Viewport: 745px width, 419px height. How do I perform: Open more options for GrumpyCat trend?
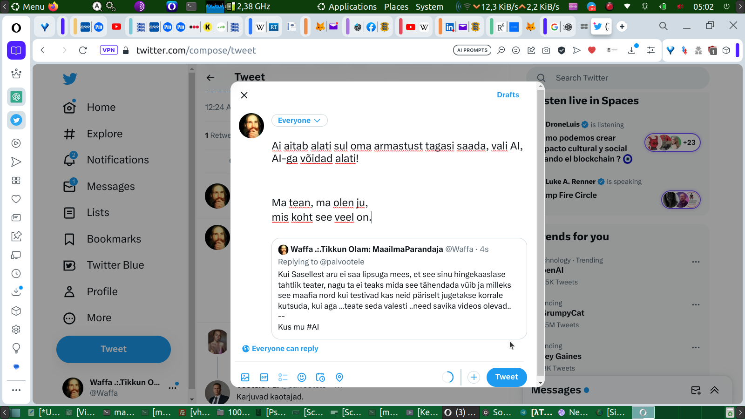click(696, 304)
